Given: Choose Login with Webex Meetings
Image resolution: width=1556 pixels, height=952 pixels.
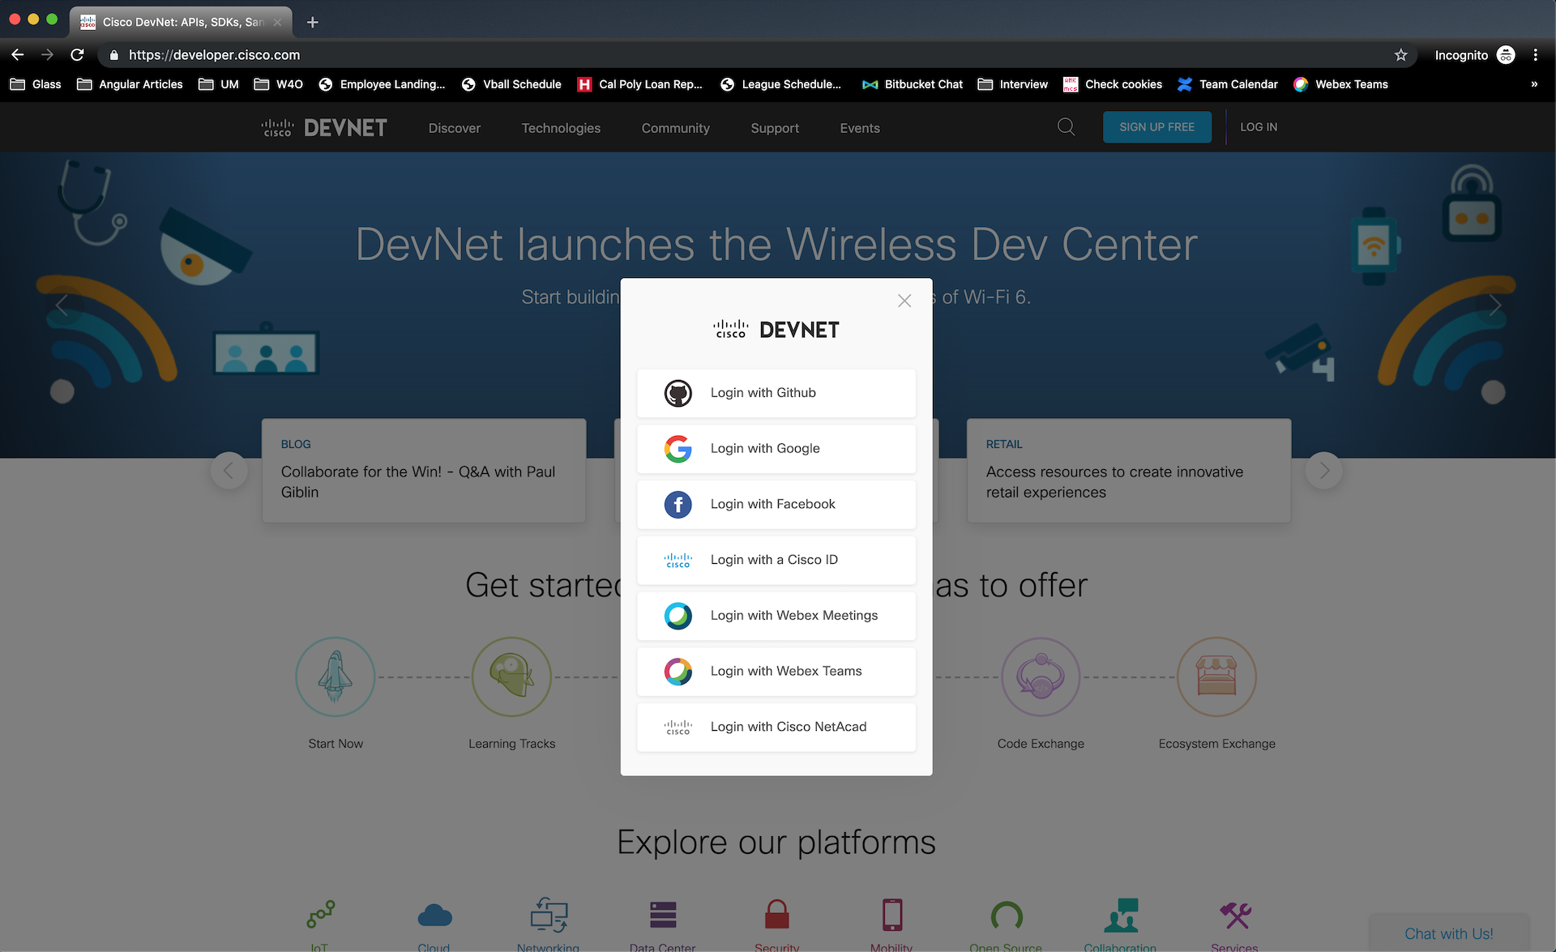Looking at the screenshot, I should coord(776,616).
